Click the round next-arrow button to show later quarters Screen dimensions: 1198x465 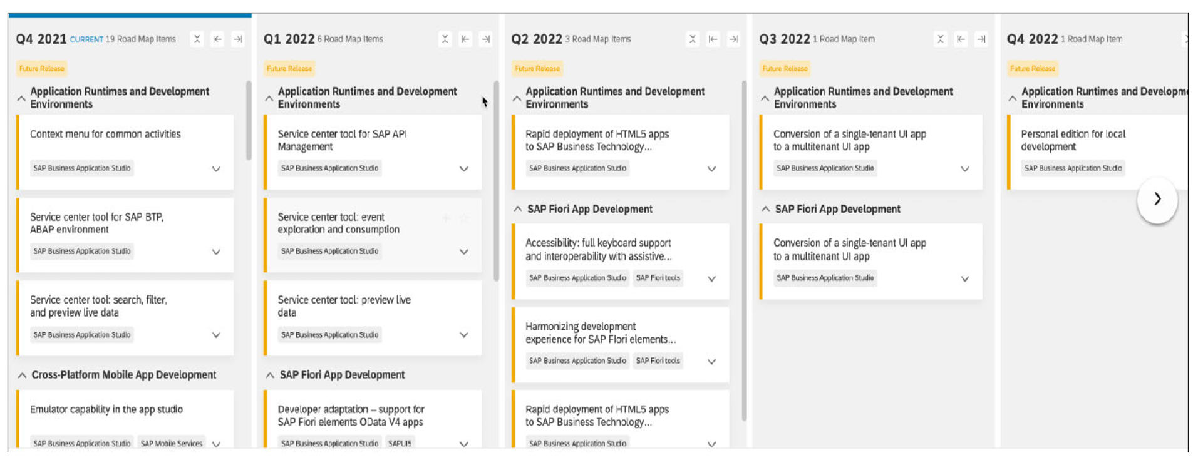tap(1157, 199)
